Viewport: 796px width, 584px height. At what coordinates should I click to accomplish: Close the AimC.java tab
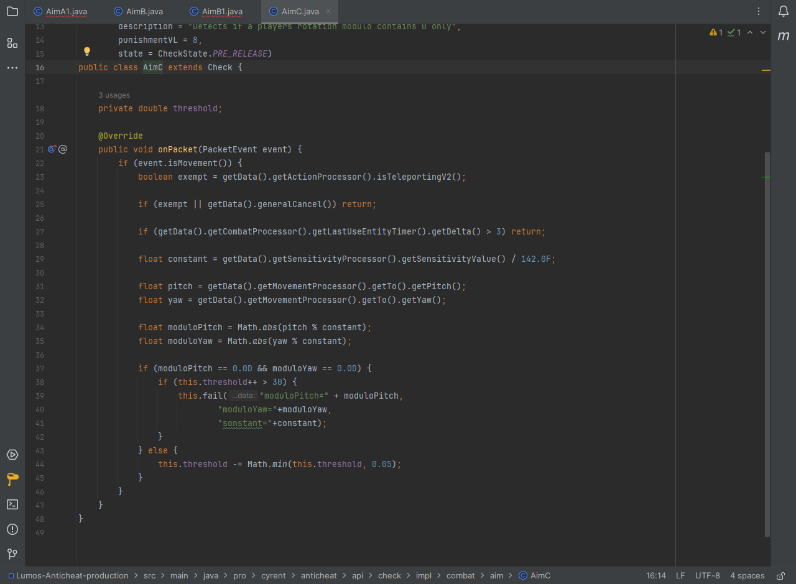328,11
